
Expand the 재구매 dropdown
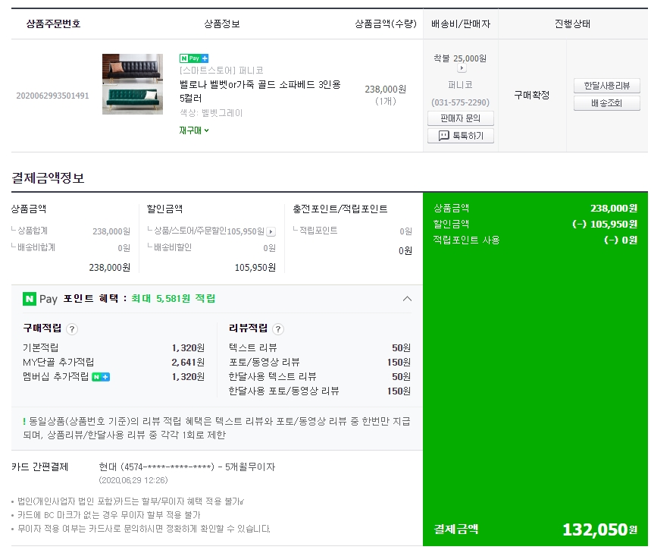(x=194, y=130)
